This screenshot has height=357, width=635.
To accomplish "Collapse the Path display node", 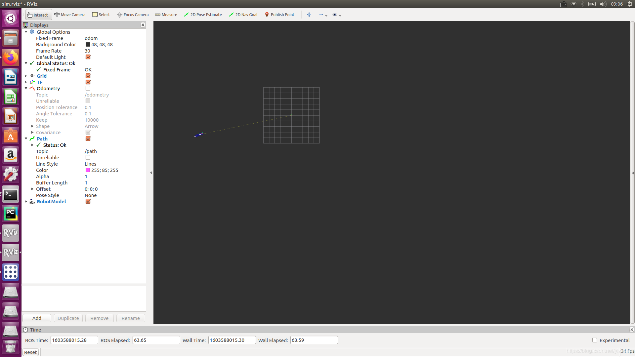I will click(26, 139).
